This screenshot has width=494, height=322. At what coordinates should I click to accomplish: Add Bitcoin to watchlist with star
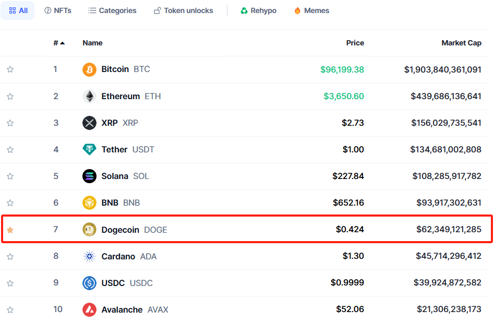10,69
